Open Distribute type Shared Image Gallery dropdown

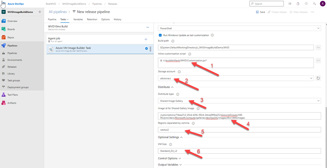239,101
